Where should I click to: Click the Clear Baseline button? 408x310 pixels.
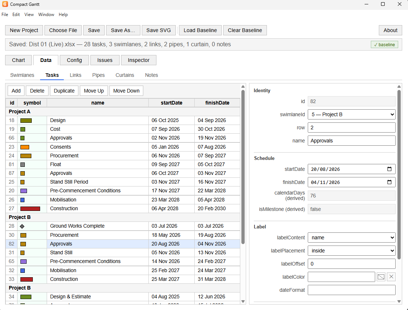[245, 30]
